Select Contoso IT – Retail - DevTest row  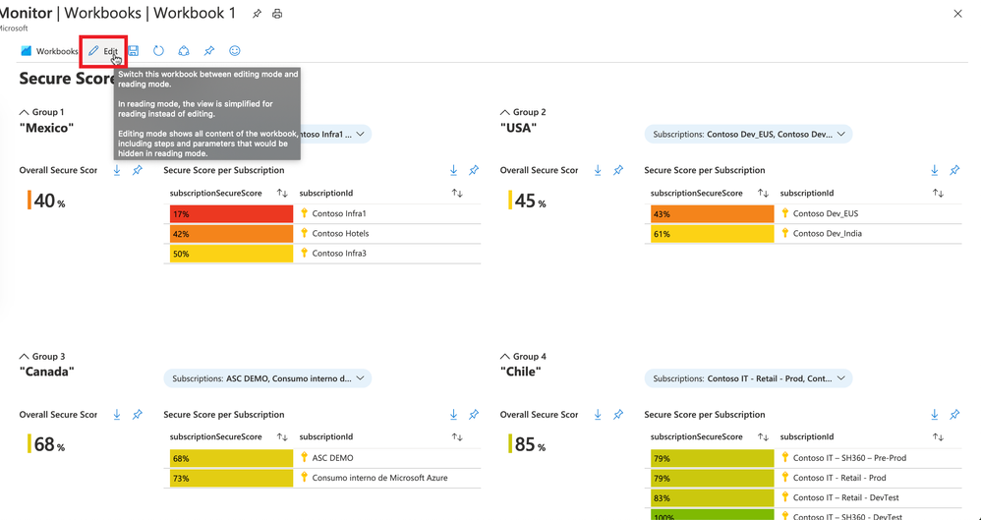tap(803, 498)
